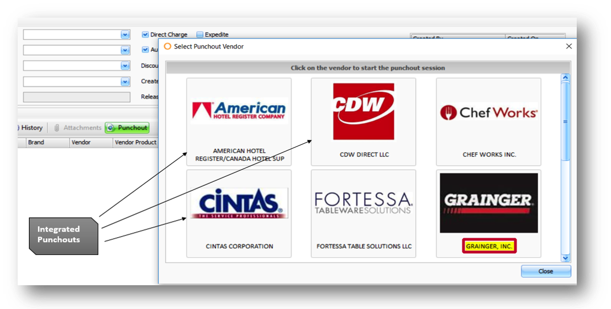Click the up arrow of vendor list scrollbar

565,77
